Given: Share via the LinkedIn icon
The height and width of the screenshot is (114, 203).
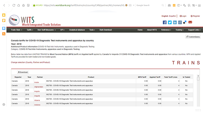Looking at the screenshot, I should (175, 22).
